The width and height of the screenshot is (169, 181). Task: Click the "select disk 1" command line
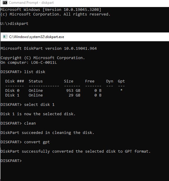pos(28,105)
